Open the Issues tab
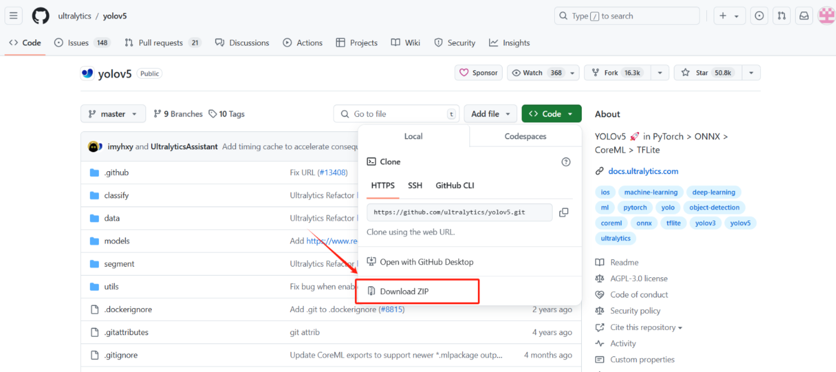 click(x=82, y=43)
